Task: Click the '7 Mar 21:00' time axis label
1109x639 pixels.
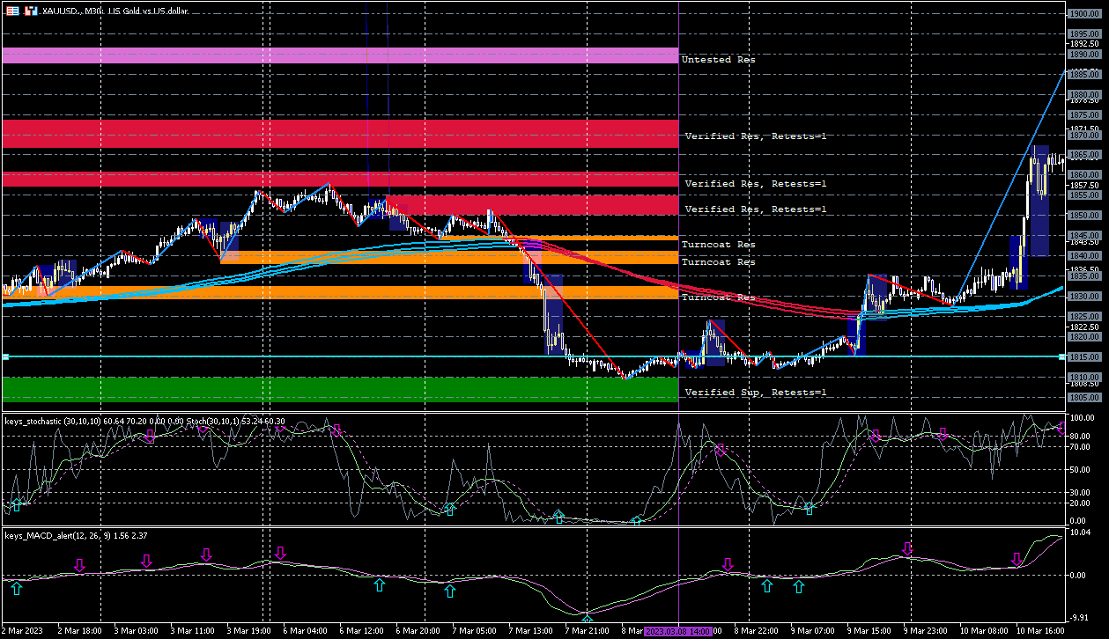Action: [588, 631]
